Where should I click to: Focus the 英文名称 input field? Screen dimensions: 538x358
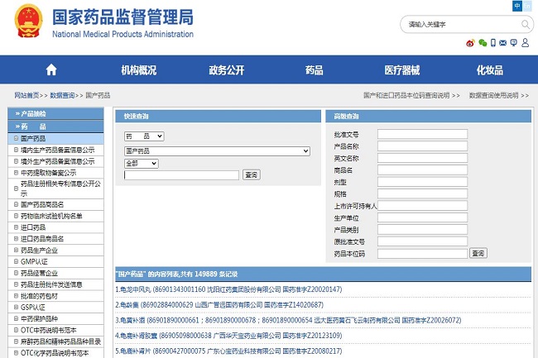click(422, 158)
